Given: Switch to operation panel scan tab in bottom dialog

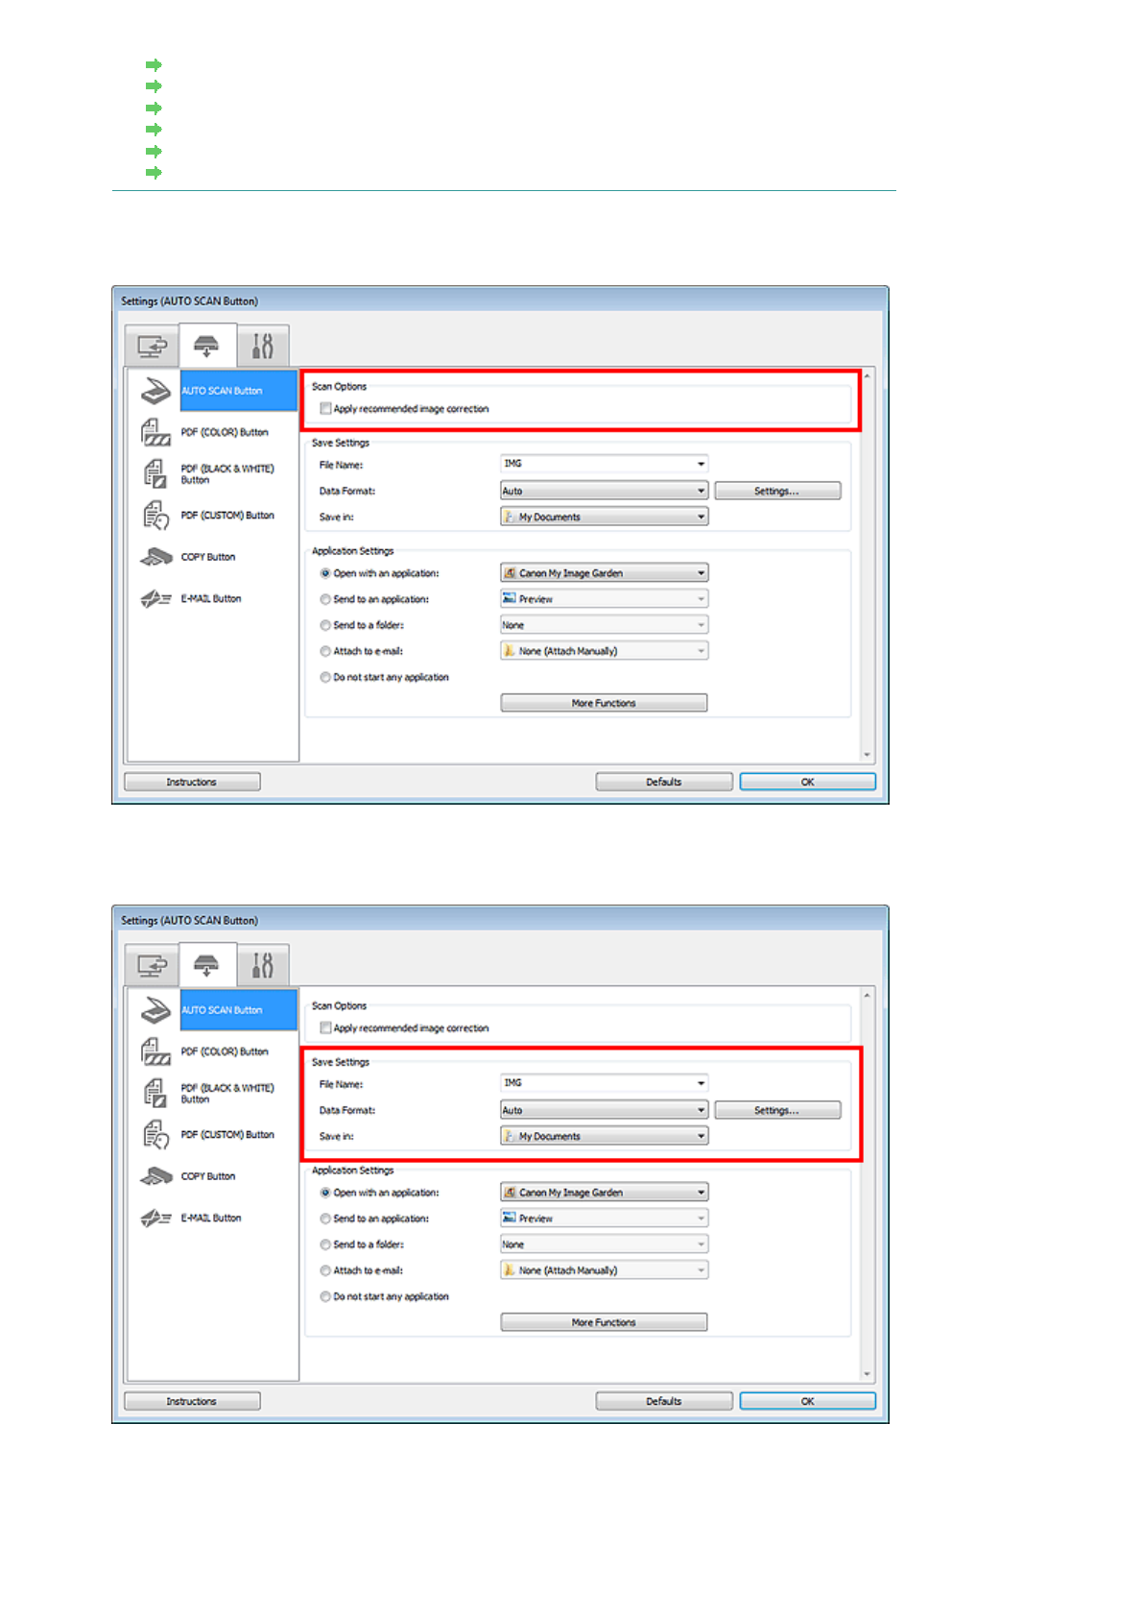Looking at the screenshot, I should (x=206, y=965).
